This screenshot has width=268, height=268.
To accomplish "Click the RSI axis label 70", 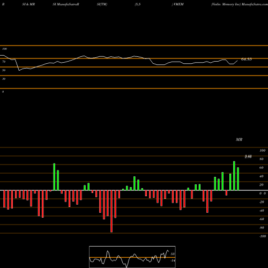I will click(4, 62).
